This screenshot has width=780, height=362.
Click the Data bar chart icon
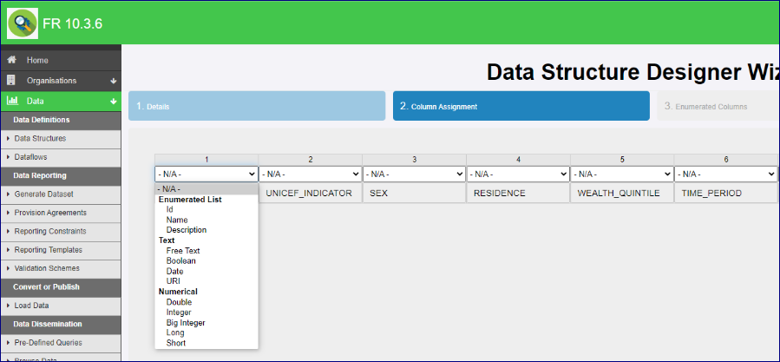pyautogui.click(x=12, y=101)
